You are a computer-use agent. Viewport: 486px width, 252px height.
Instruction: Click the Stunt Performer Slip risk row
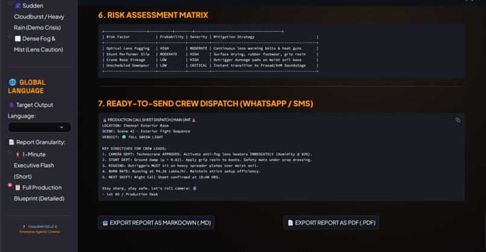click(210, 54)
